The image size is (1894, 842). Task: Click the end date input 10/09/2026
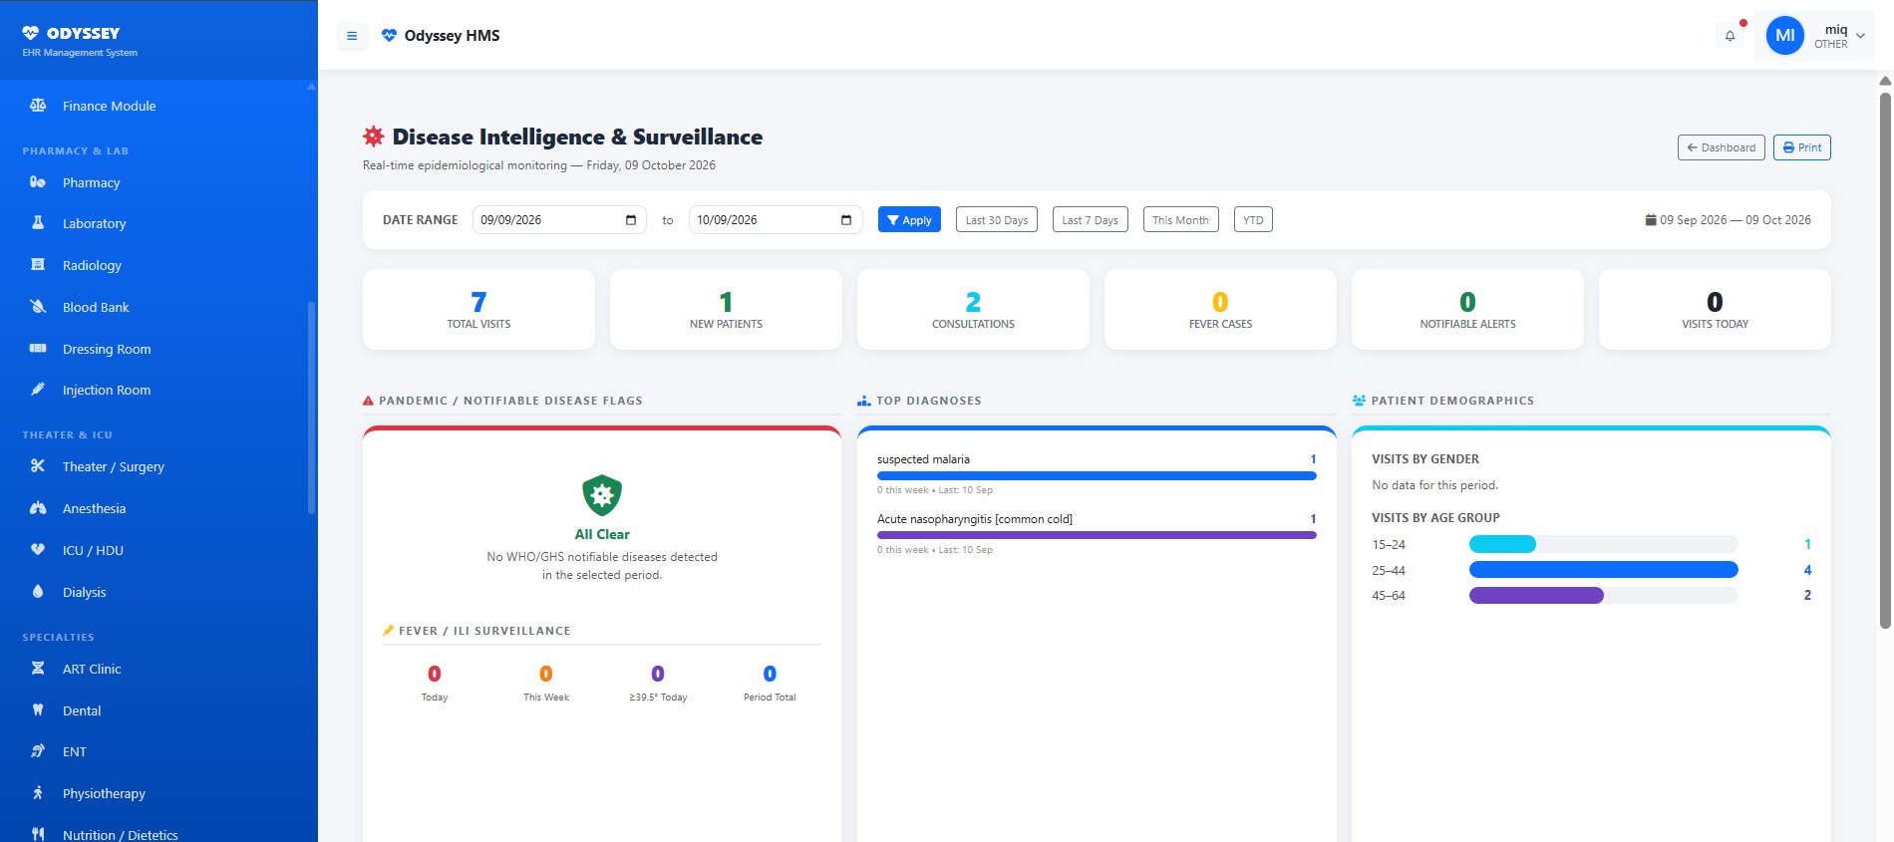775,220
